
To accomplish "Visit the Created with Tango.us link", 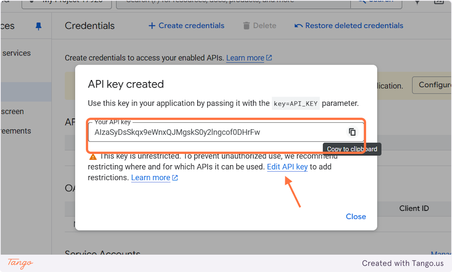I will point(403,263).
